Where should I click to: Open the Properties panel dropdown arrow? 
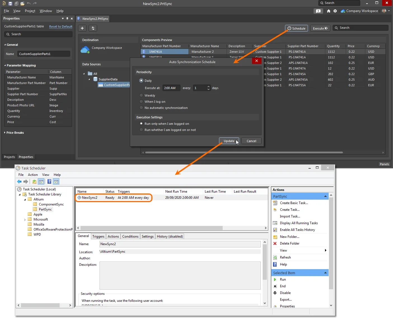pyautogui.click(x=63, y=18)
